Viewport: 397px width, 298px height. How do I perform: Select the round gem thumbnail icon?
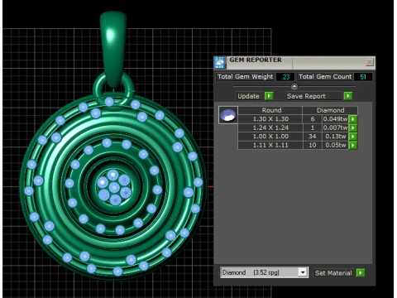point(228,115)
